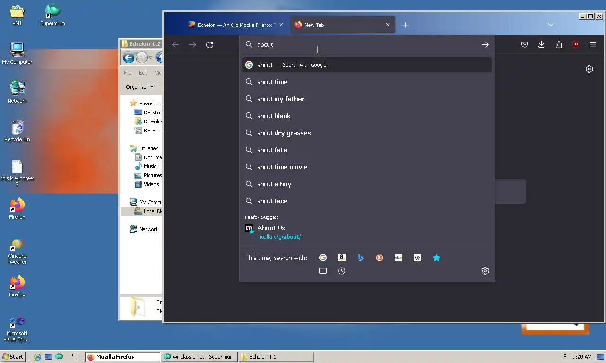The height and width of the screenshot is (363, 606).
Task: Select 'about my father' suggestion
Action: click(x=367, y=99)
